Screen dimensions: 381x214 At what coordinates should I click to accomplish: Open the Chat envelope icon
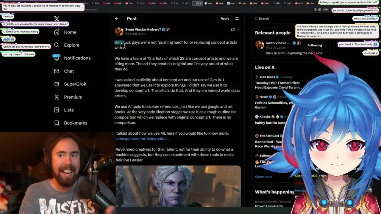click(57, 71)
